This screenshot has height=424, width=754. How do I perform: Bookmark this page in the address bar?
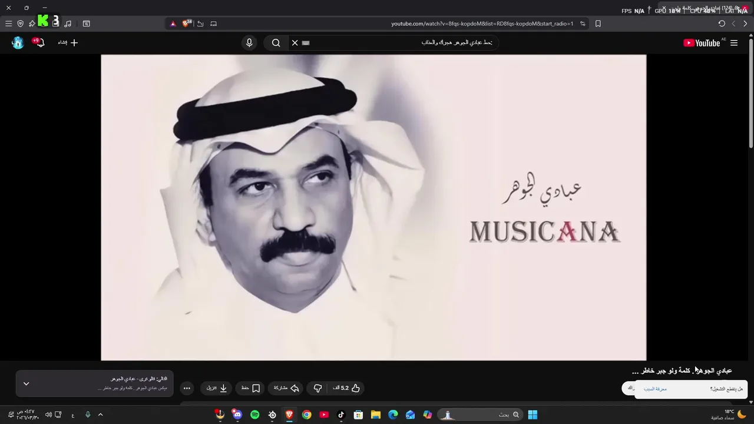pyautogui.click(x=598, y=24)
